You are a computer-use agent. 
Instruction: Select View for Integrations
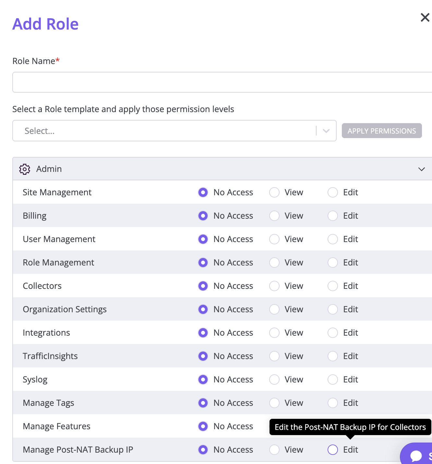click(274, 333)
